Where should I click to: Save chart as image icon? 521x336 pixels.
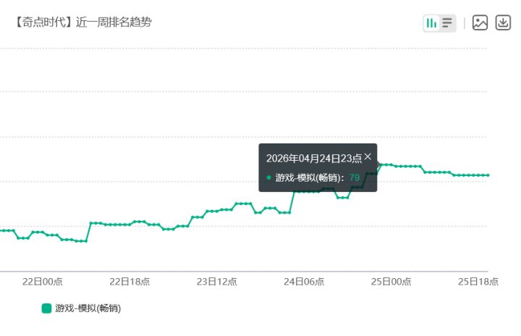pyautogui.click(x=480, y=23)
